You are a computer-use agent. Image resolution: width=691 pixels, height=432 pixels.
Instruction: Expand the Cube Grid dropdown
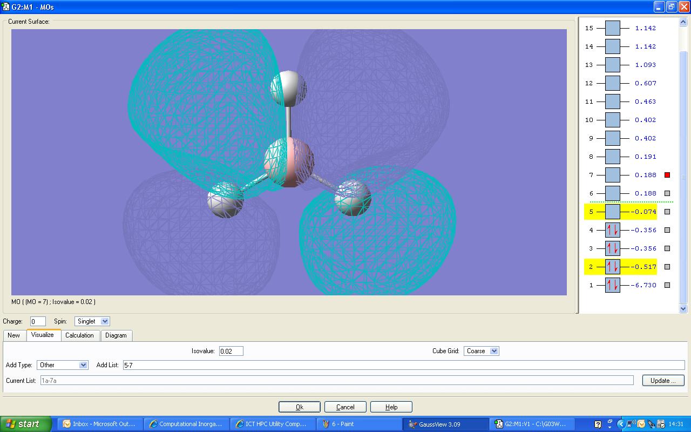pos(481,351)
